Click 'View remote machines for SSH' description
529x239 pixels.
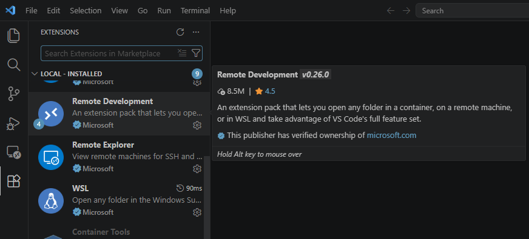[138, 157]
